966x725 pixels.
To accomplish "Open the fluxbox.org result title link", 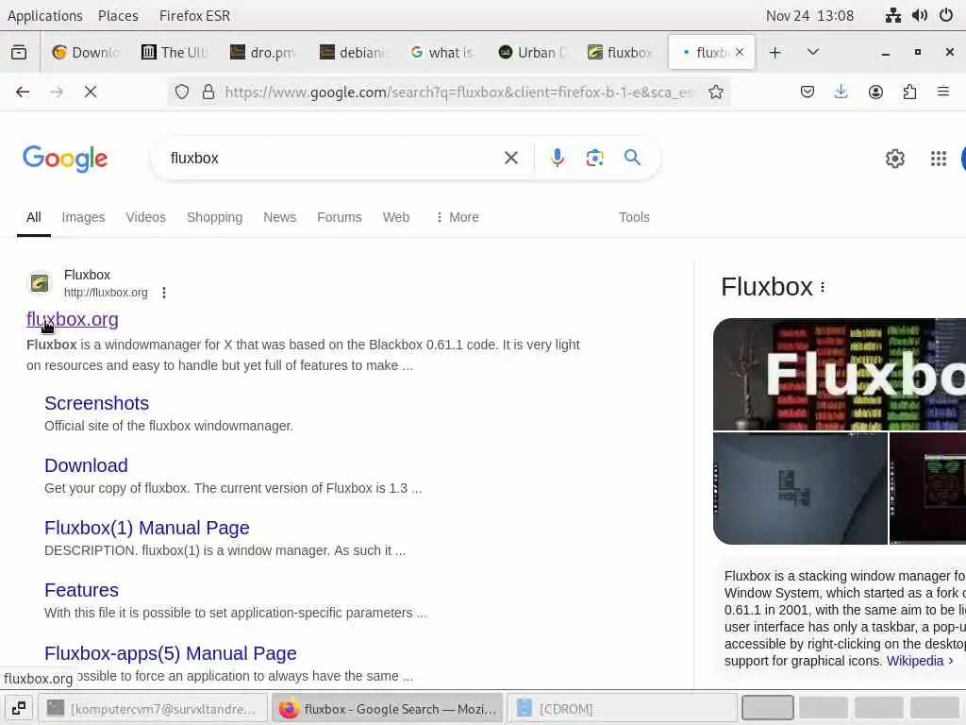I will 72,319.
